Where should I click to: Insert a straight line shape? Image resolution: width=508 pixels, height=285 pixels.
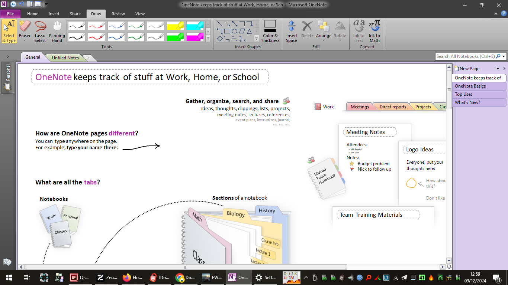click(x=220, y=24)
